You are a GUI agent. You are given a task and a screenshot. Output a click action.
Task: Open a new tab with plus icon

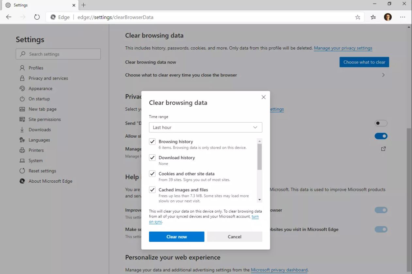point(84,5)
